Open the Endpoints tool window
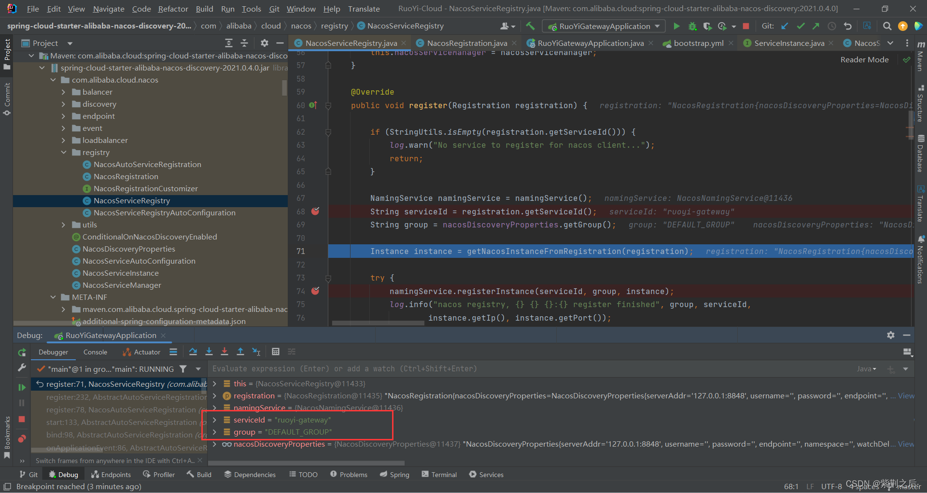The width and height of the screenshot is (927, 493). tap(111, 475)
